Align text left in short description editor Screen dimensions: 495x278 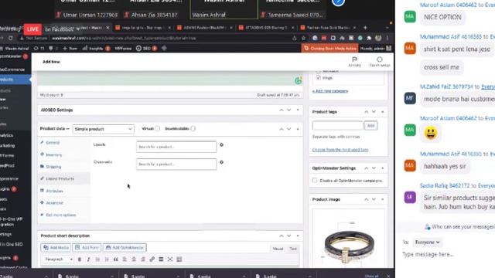pyautogui.click(x=125, y=259)
